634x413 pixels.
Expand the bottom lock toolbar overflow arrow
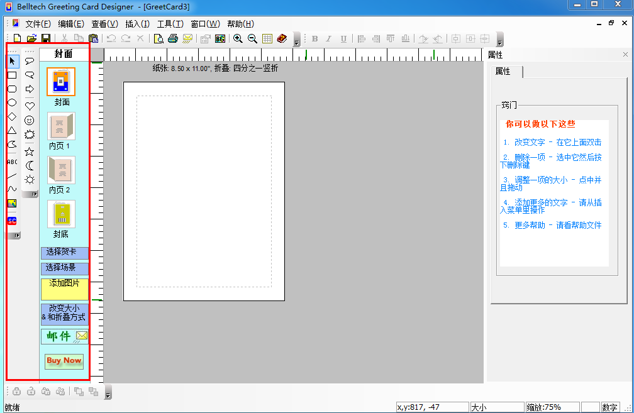108,394
